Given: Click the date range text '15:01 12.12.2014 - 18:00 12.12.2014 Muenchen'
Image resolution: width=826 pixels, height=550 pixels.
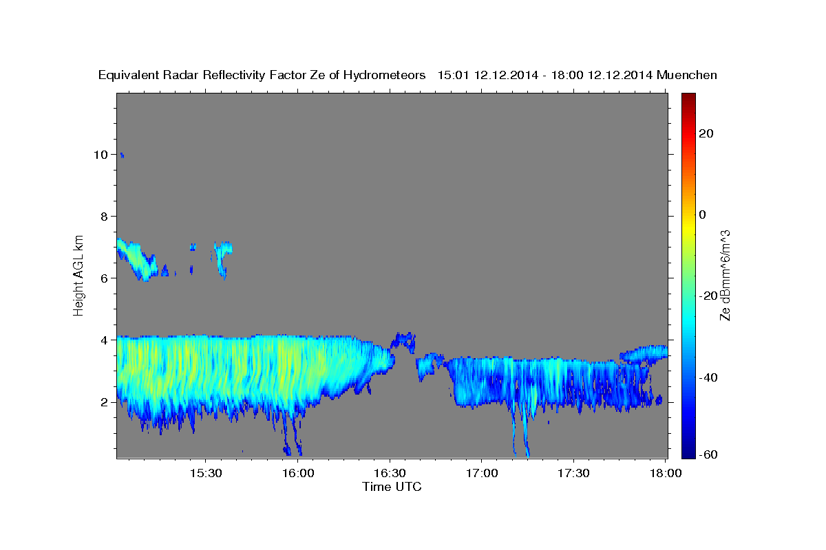Looking at the screenshot, I should pyautogui.click(x=578, y=76).
